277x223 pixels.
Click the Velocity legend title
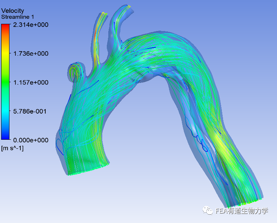(12, 11)
